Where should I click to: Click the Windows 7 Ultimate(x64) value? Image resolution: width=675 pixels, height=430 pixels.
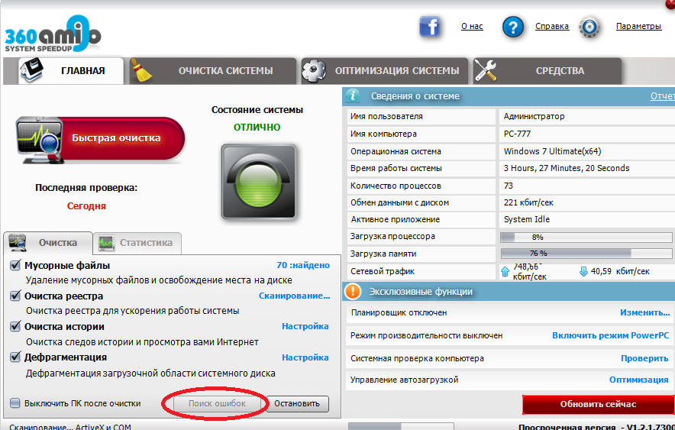(x=552, y=151)
